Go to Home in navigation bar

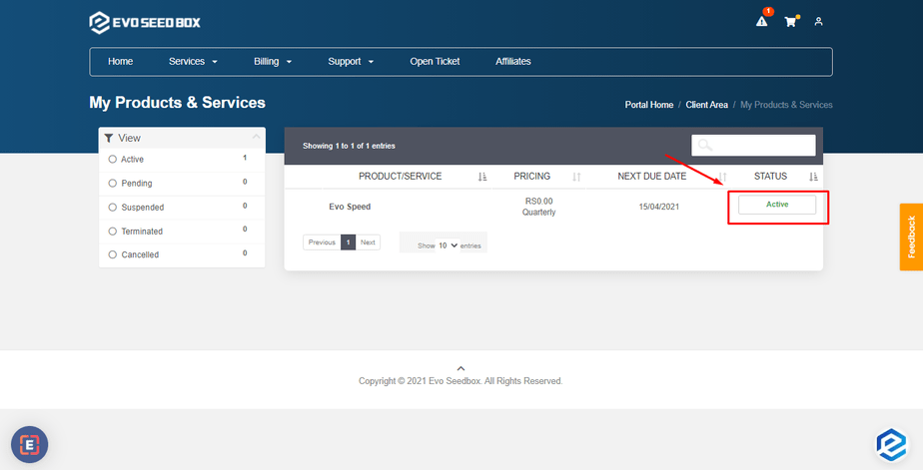point(120,61)
